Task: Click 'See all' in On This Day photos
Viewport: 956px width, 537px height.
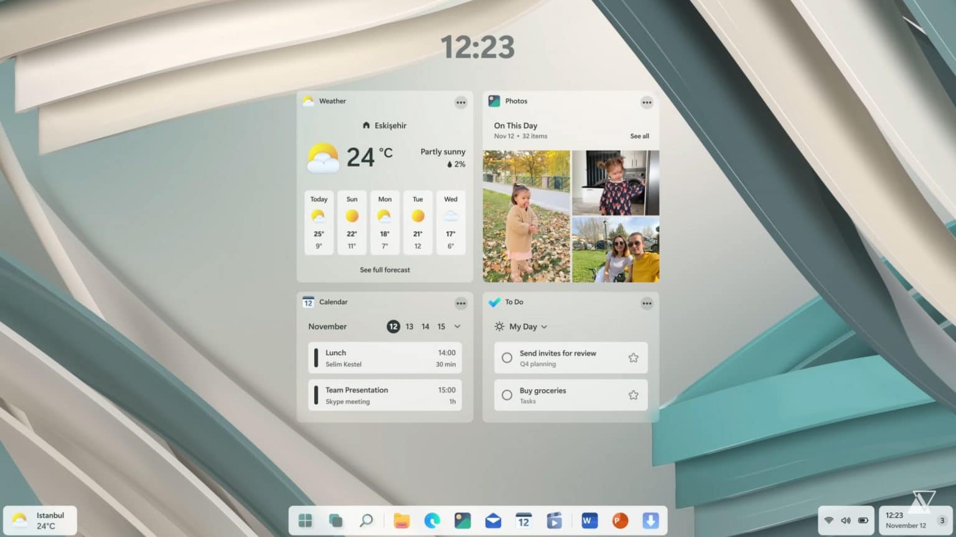Action: coord(639,136)
